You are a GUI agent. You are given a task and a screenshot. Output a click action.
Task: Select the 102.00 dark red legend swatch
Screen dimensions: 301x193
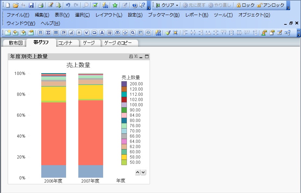(x=124, y=100)
